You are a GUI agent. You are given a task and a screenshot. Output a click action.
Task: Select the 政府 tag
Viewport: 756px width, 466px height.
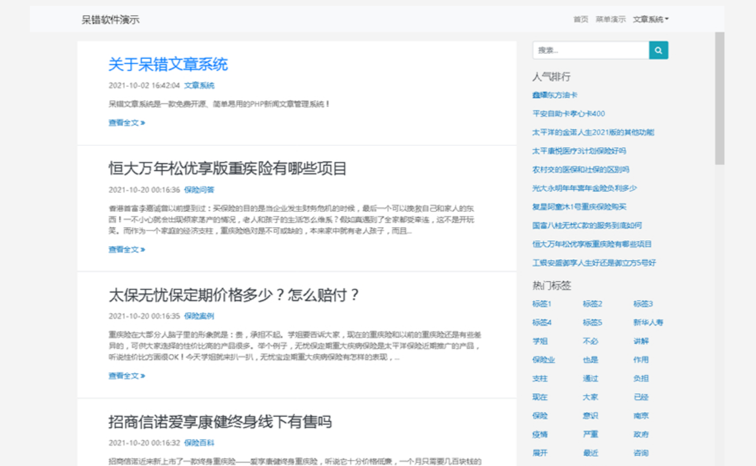click(x=641, y=434)
